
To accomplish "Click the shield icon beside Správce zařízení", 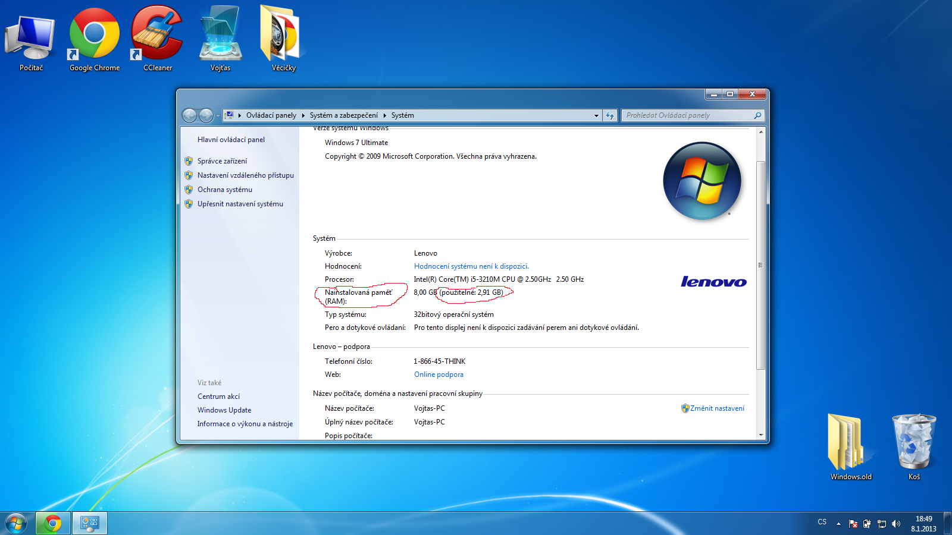I will [189, 161].
